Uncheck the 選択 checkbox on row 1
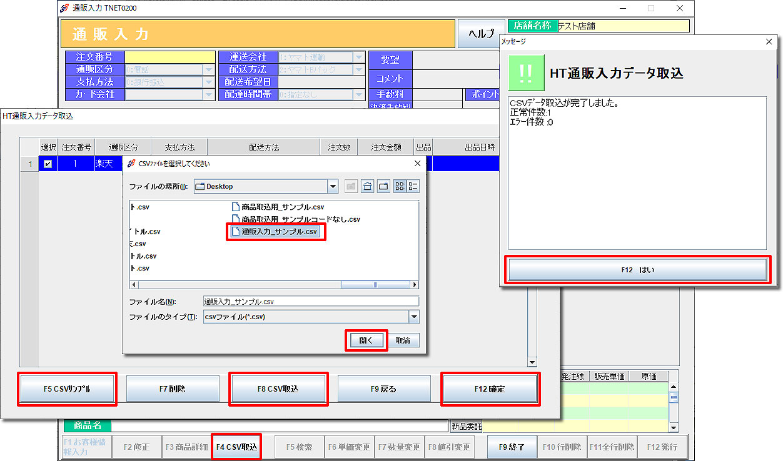 coord(48,163)
